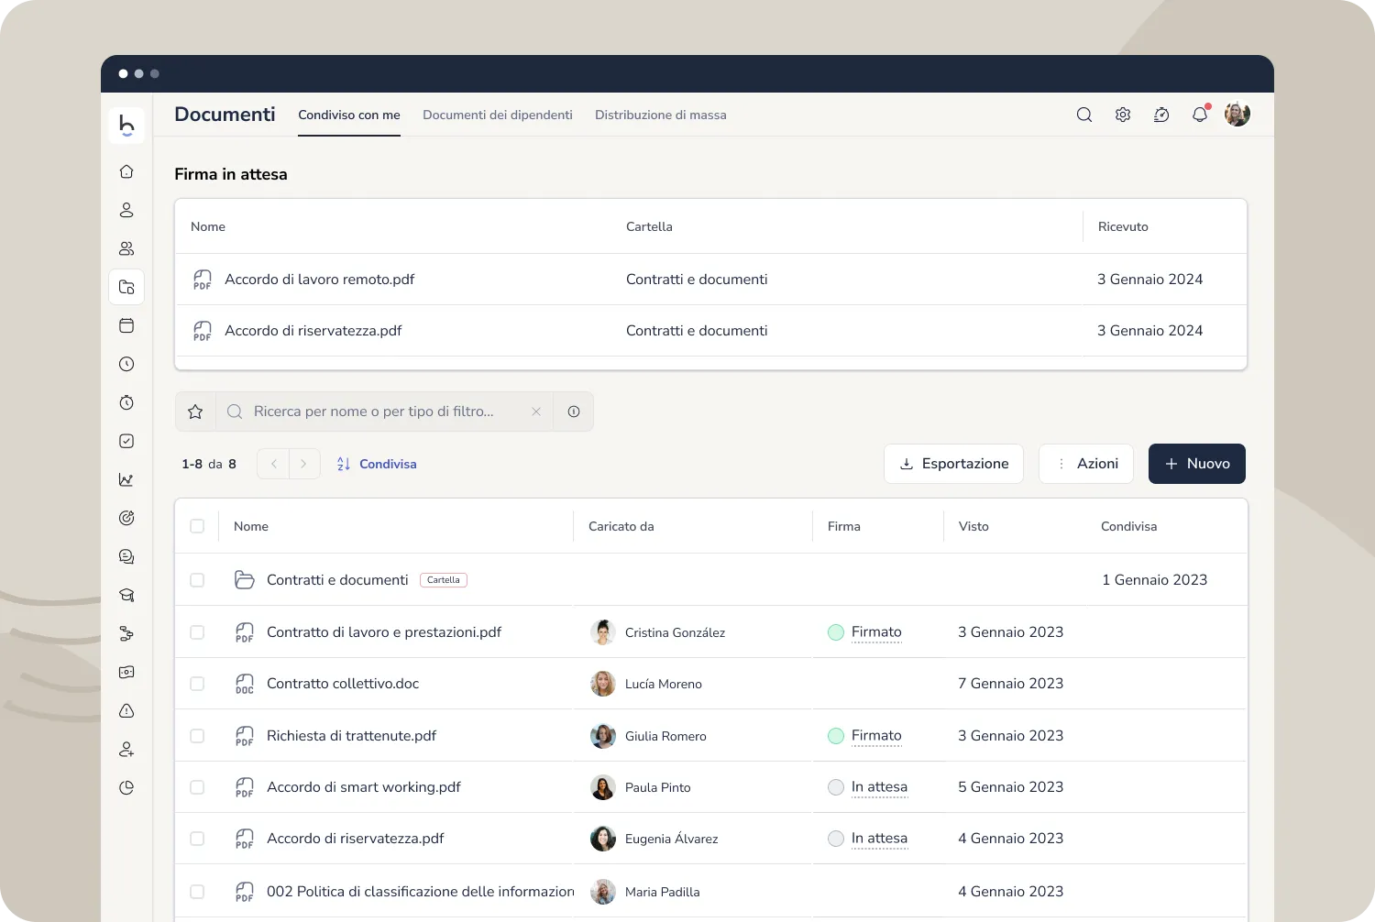Image resolution: width=1375 pixels, height=922 pixels.
Task: Click Firmato status for Contratto di lavoro
Action: (x=876, y=632)
